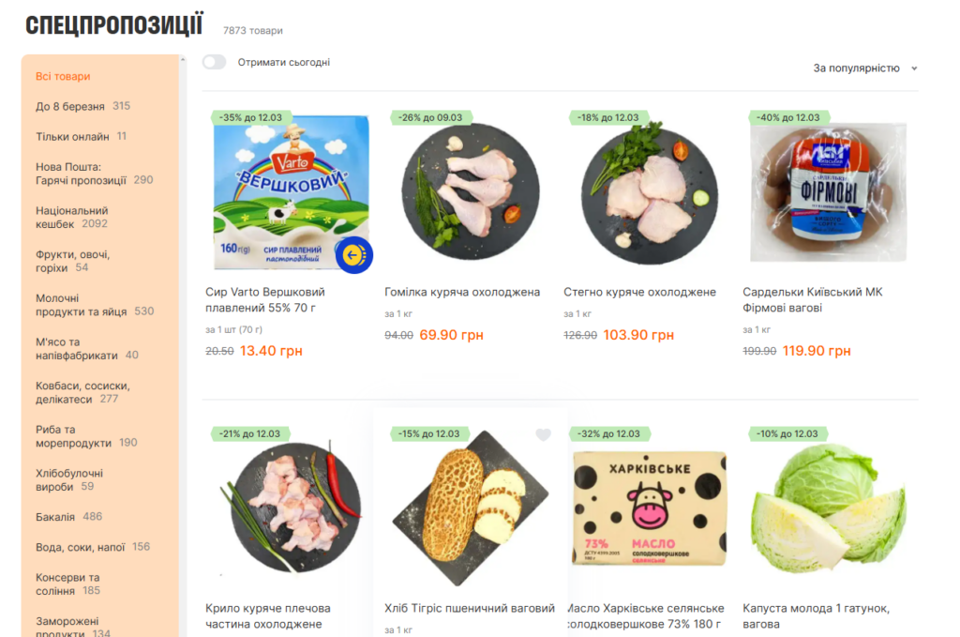Screen dimensions: 960x637
Task: Select the Всі товари category
Action: [x=63, y=77]
